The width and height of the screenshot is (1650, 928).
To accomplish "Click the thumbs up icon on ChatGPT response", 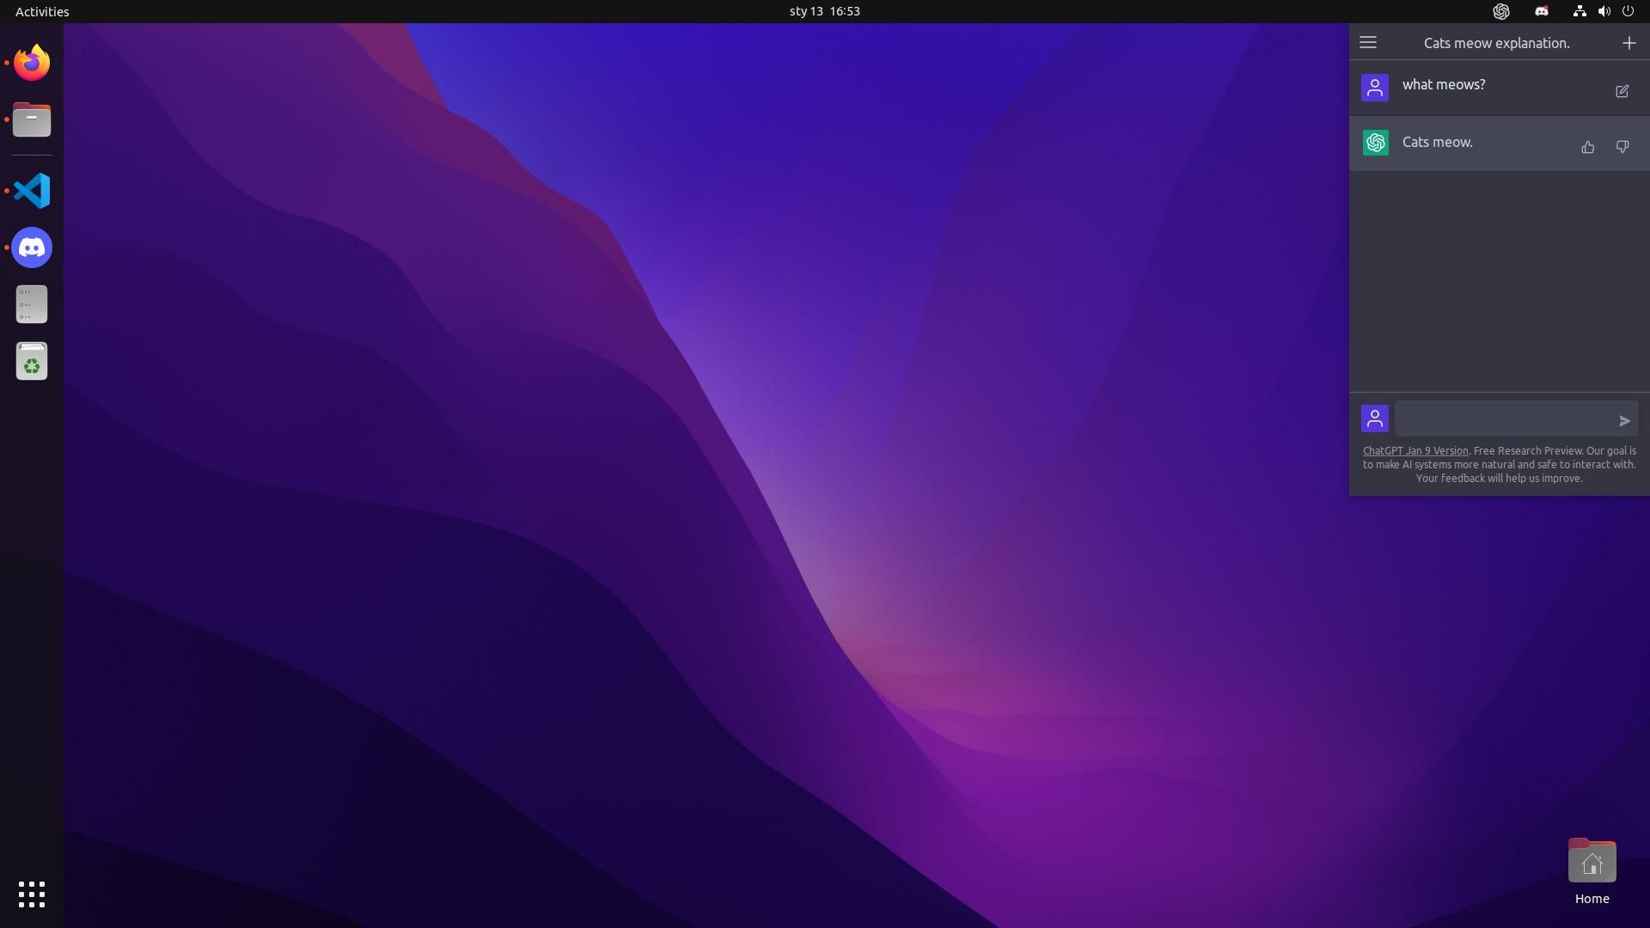I will point(1587,145).
